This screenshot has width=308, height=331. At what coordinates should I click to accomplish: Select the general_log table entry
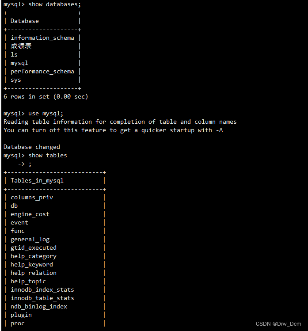click(x=30, y=240)
